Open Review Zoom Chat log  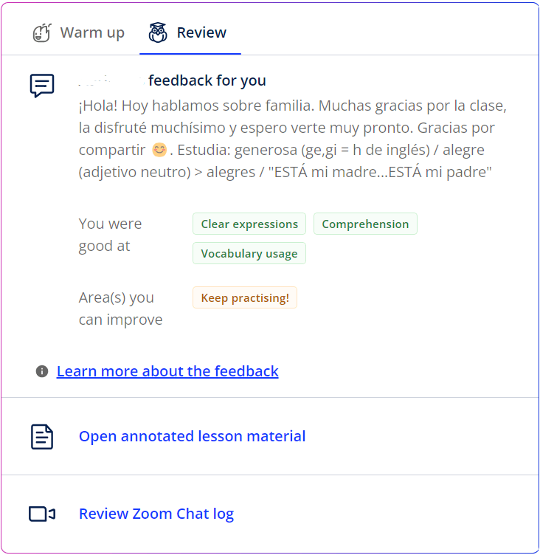coord(156,514)
